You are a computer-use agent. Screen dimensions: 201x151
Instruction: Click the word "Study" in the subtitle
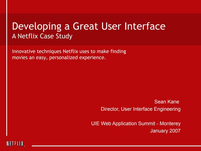(x=65, y=36)
